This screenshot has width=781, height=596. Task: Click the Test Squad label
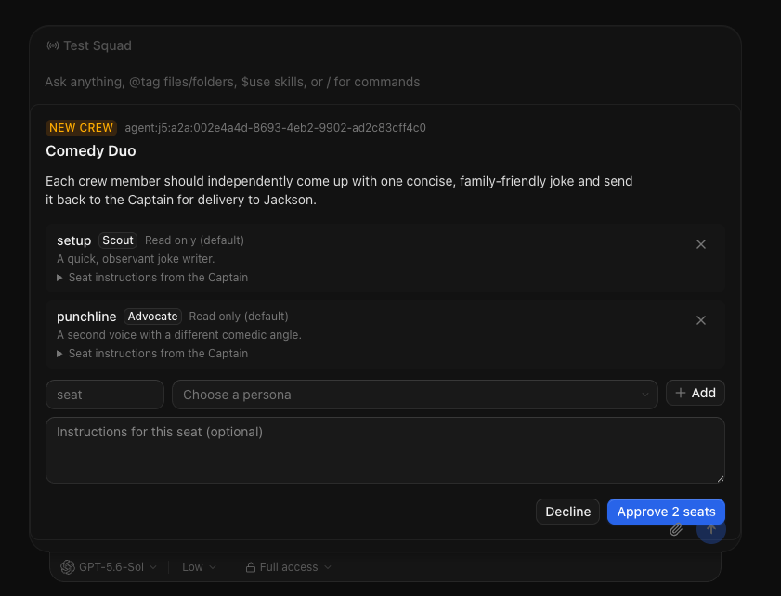[98, 45]
